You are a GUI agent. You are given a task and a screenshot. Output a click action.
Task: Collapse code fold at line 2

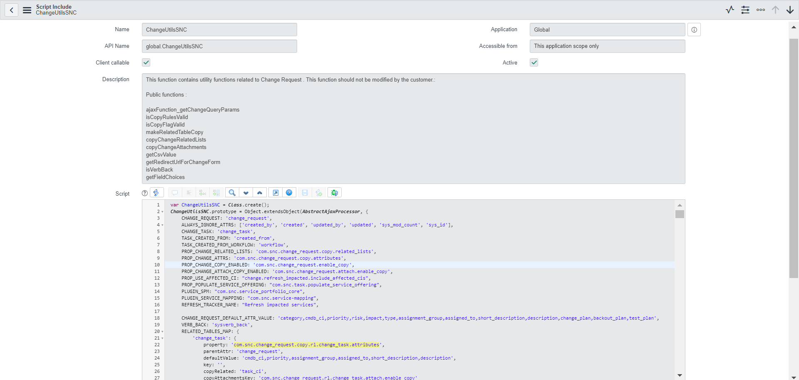[x=162, y=212]
